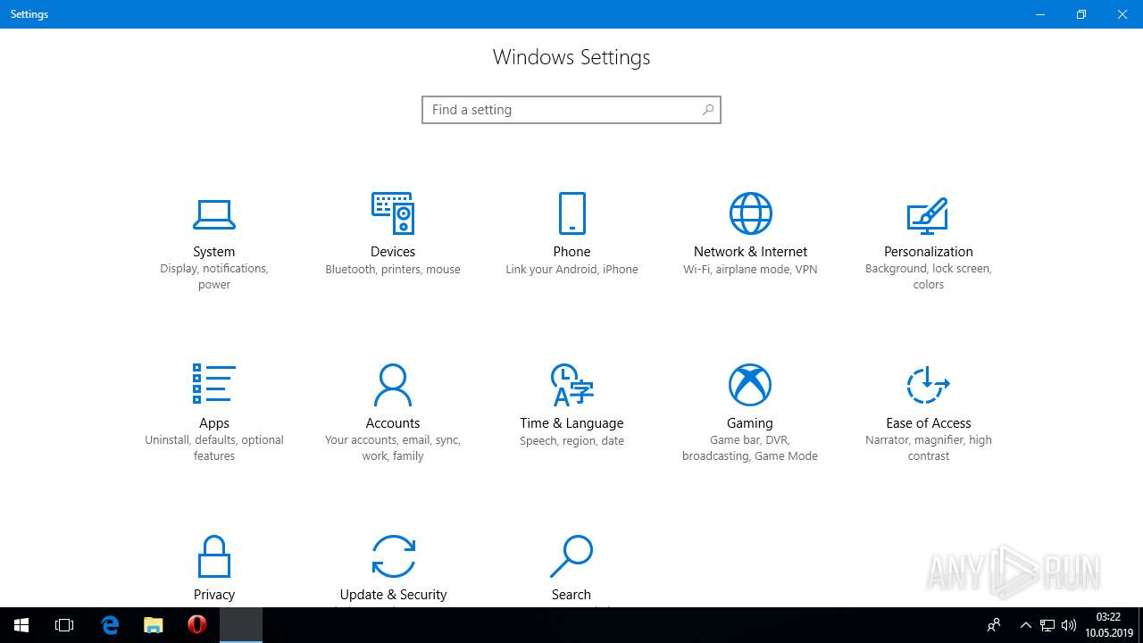
Task: Launch Microsoft Edge from the taskbar
Action: coord(110,625)
